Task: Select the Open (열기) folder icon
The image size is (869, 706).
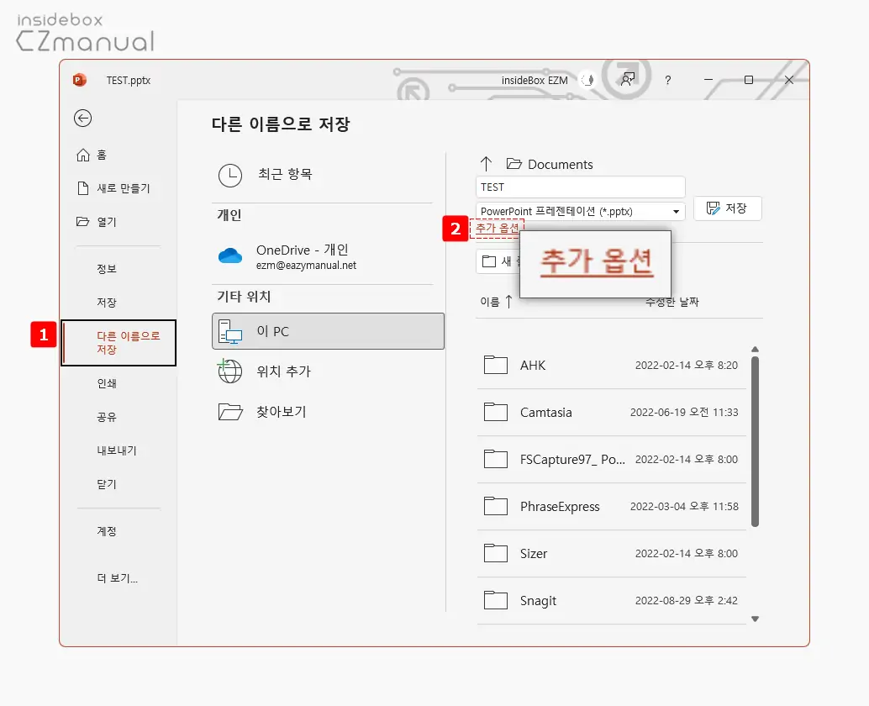Action: pos(82,222)
